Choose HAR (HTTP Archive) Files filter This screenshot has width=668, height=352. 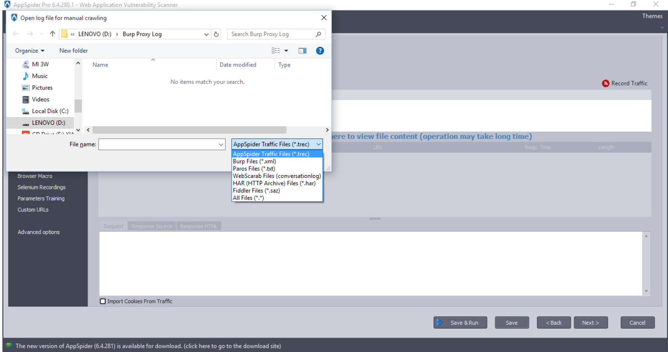[x=277, y=183]
